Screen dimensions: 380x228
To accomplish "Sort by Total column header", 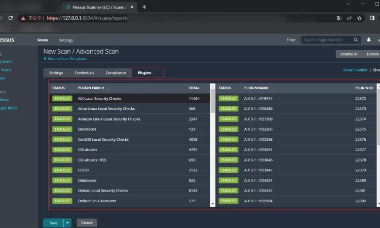I will point(194,88).
